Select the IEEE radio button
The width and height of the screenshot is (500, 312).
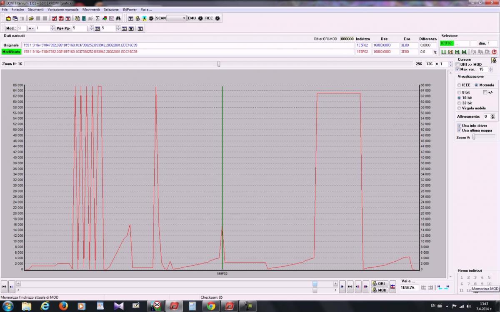[459, 85]
